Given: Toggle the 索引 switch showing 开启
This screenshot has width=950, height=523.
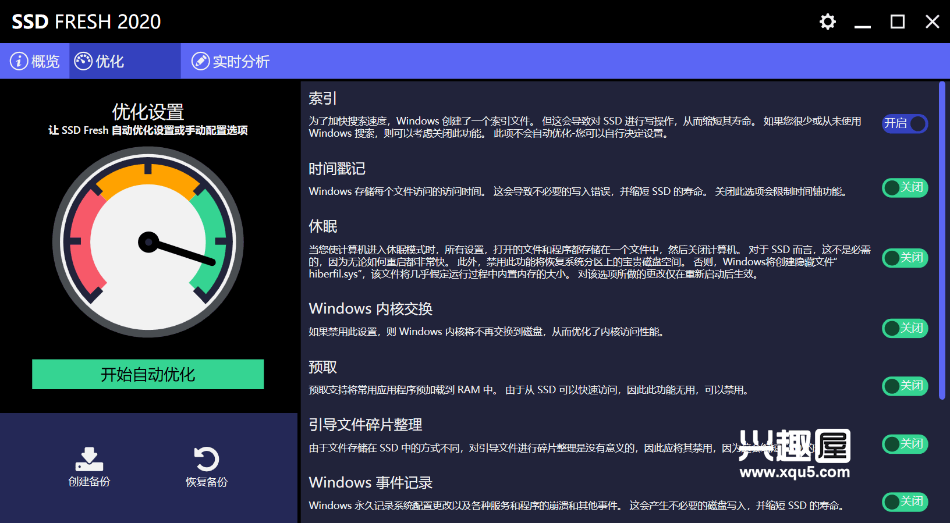Looking at the screenshot, I should pyautogui.click(x=905, y=123).
